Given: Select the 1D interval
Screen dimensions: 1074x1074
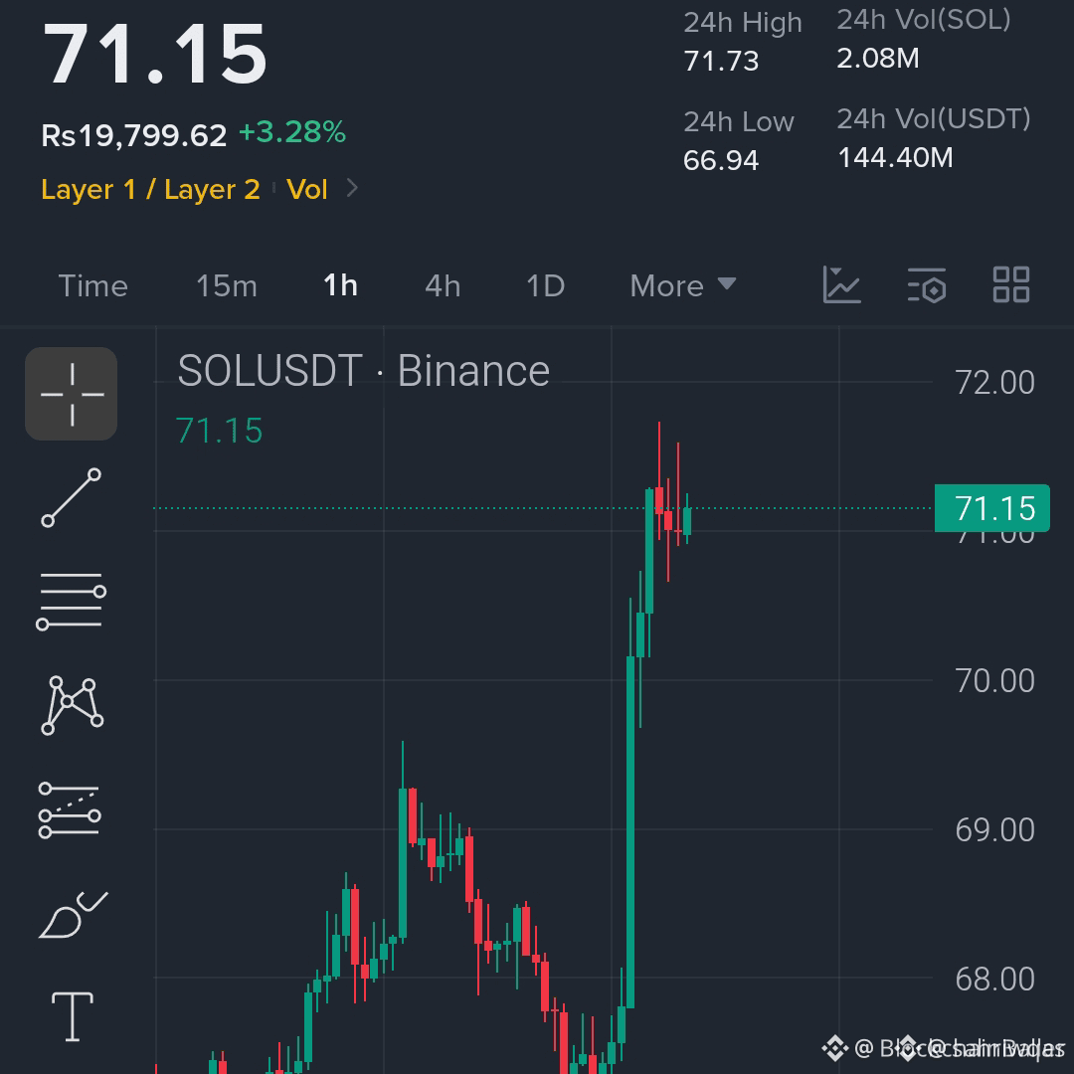Looking at the screenshot, I should [545, 285].
